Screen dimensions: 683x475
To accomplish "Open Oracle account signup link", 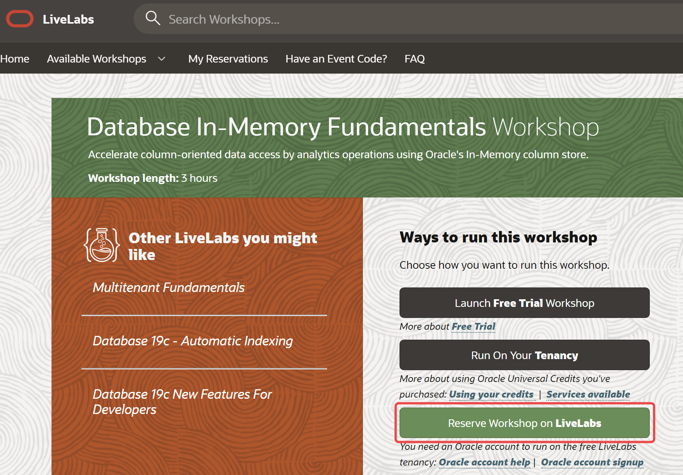I will [592, 462].
